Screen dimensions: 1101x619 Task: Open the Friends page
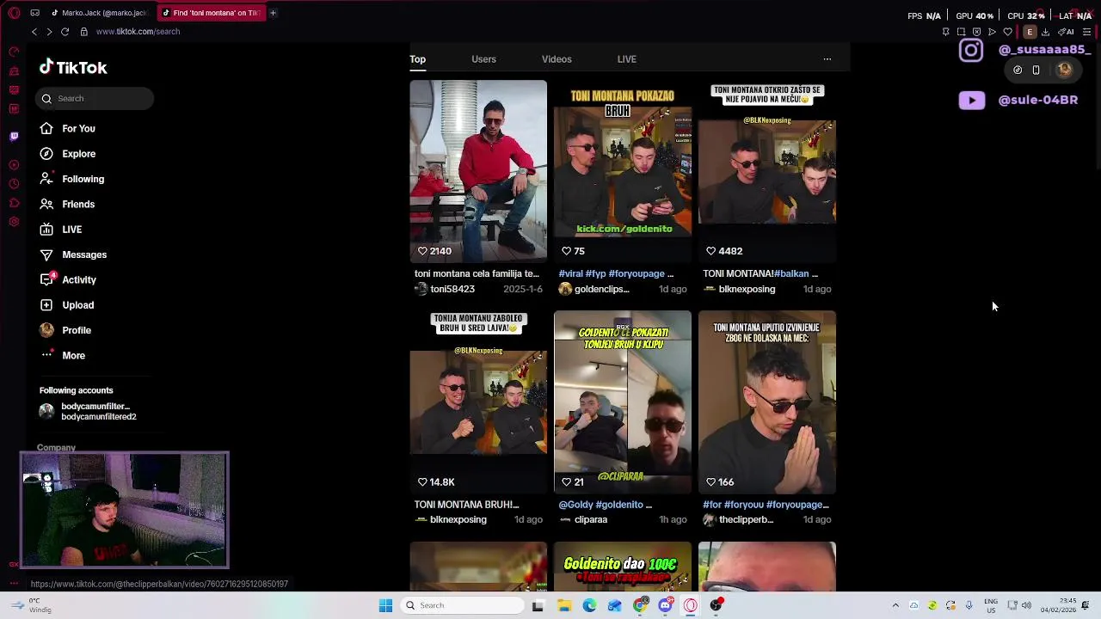[67, 204]
